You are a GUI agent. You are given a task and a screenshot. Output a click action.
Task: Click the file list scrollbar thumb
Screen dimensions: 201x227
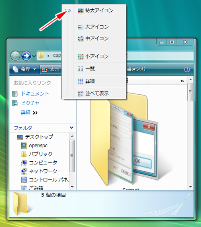coord(190,92)
